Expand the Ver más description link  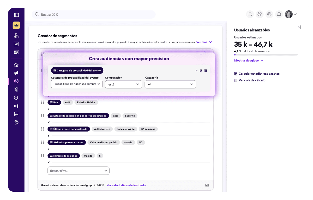pyautogui.click(x=204, y=42)
